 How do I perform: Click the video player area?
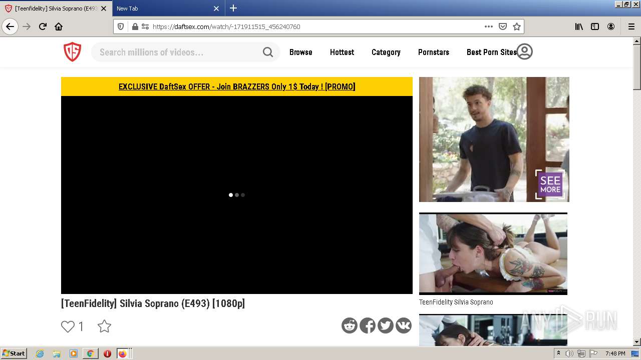coord(237,195)
